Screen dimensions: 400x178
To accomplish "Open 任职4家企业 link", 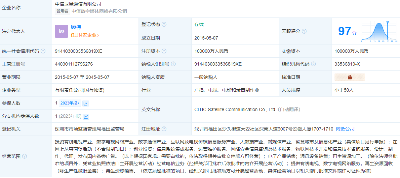I will [x=85, y=35].
